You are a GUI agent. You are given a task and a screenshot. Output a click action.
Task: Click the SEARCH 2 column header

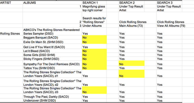pos(131,3)
